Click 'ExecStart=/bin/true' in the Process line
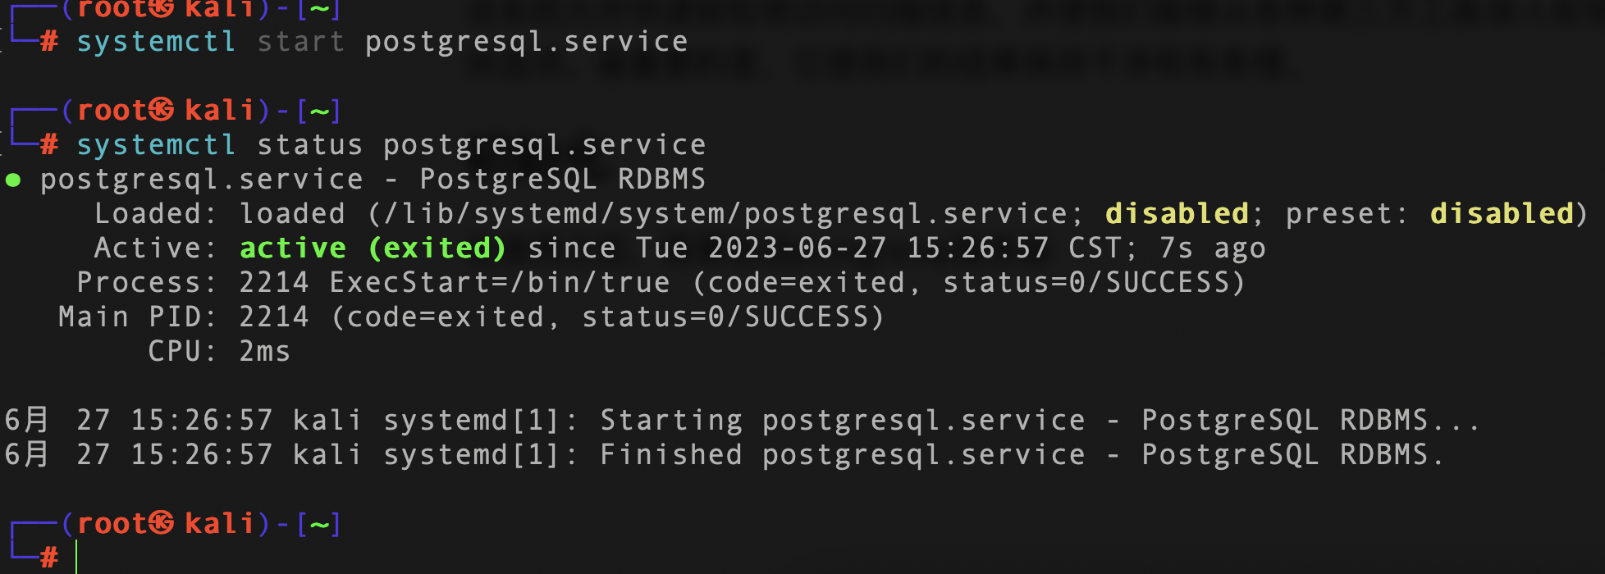 point(500,283)
